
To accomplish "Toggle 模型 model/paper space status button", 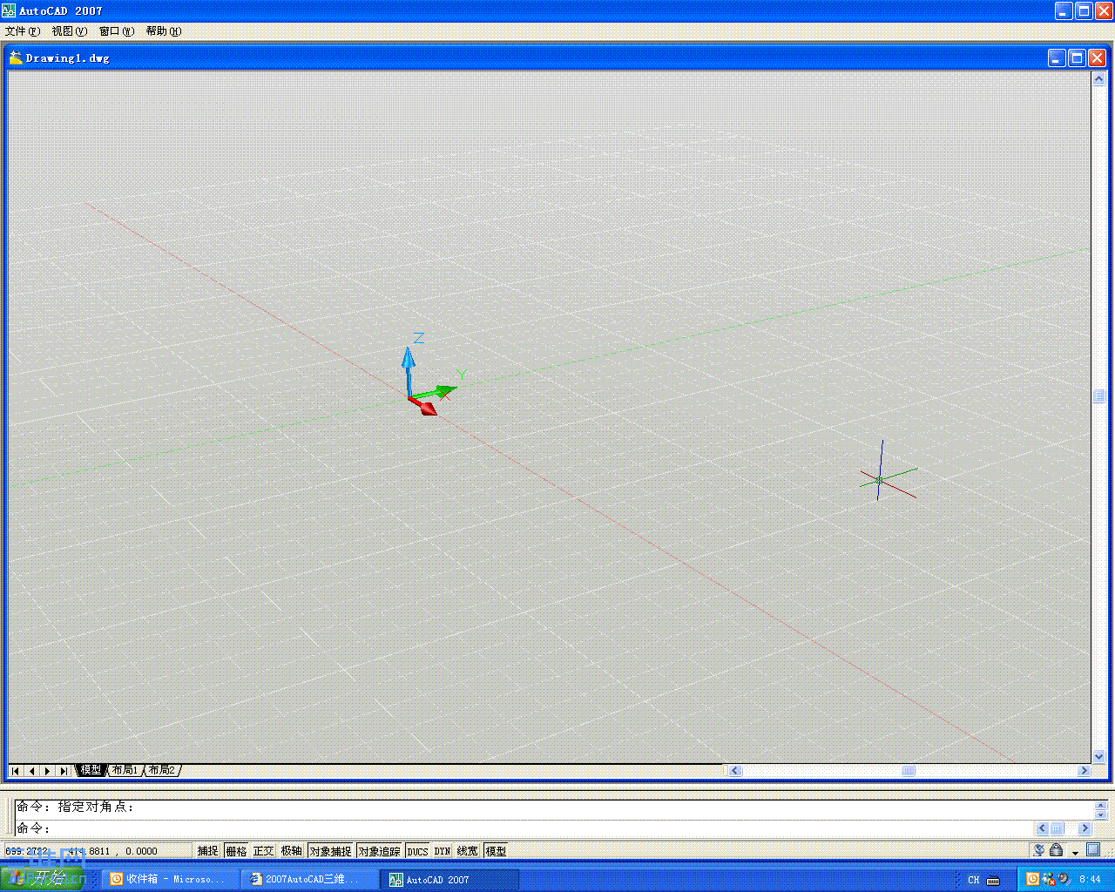I will (496, 851).
